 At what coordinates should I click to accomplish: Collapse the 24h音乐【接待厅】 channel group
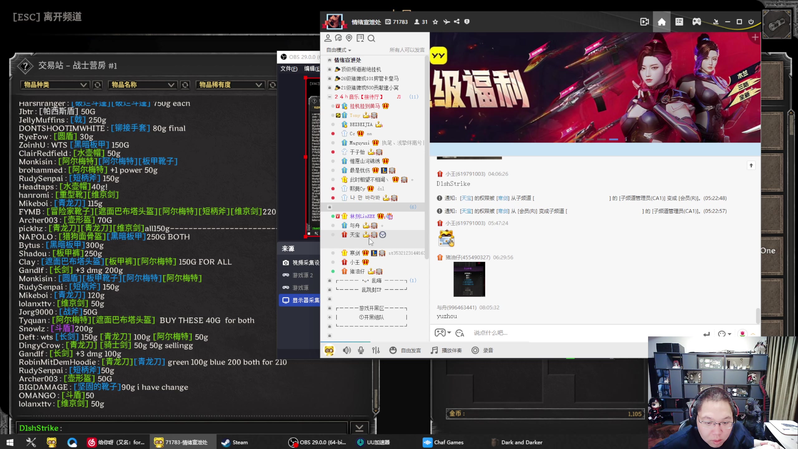329,97
